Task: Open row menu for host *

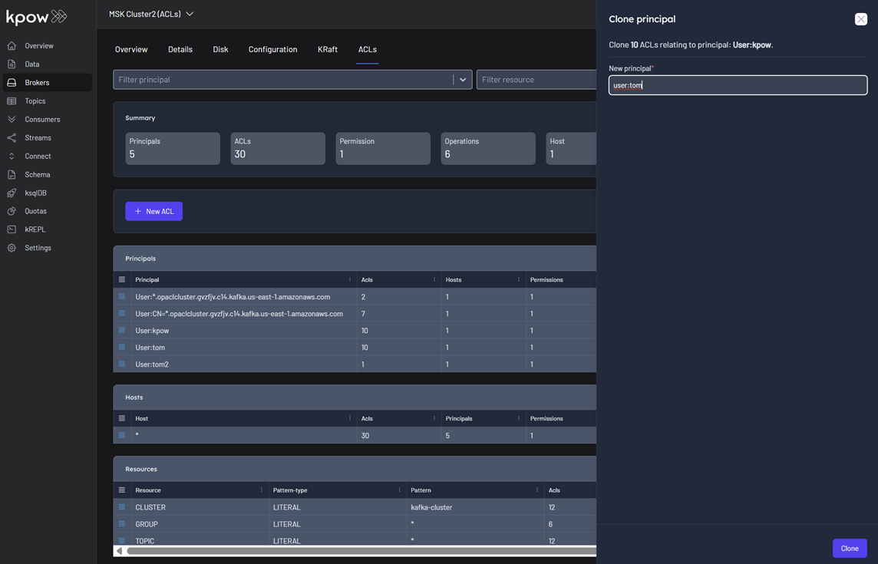Action: [x=122, y=435]
